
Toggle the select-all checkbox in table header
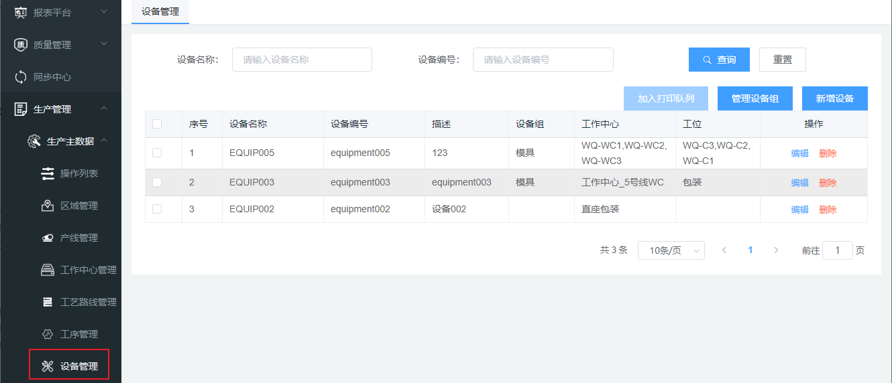(x=157, y=124)
